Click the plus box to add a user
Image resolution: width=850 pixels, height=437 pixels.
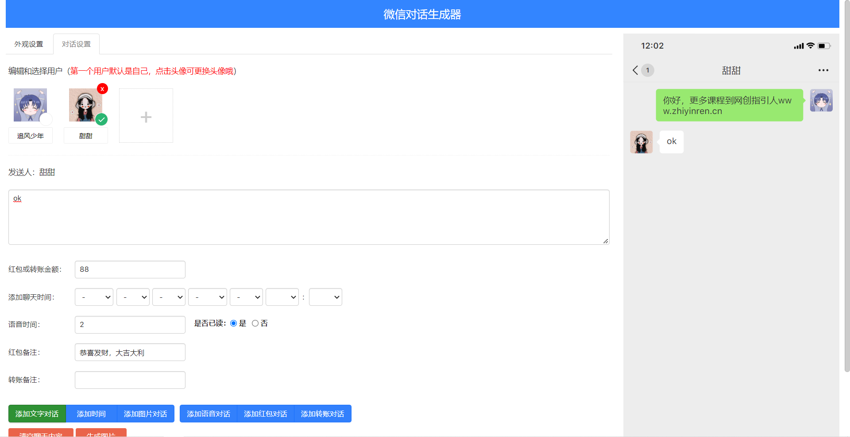[146, 116]
